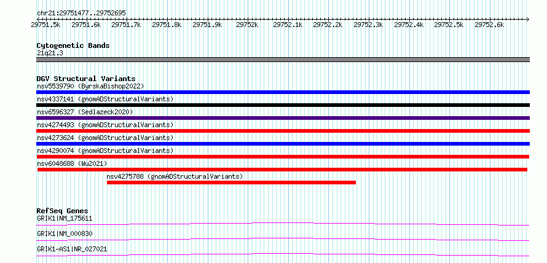Select the magenta GRIK1|NM_000830 transcript line

(x=283, y=239)
